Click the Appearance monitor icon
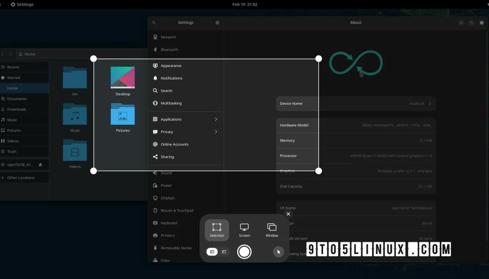489x279 pixels. coord(155,65)
